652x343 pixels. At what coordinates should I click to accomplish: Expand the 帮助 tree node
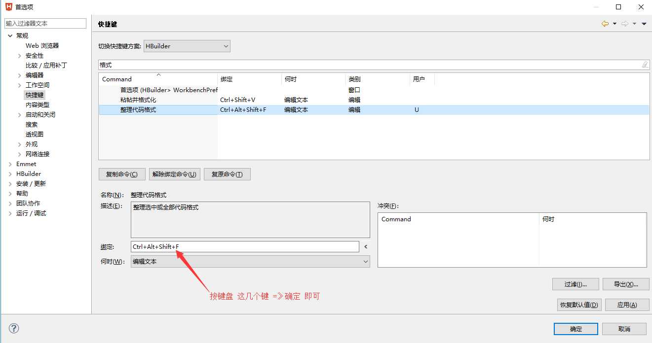(10, 194)
